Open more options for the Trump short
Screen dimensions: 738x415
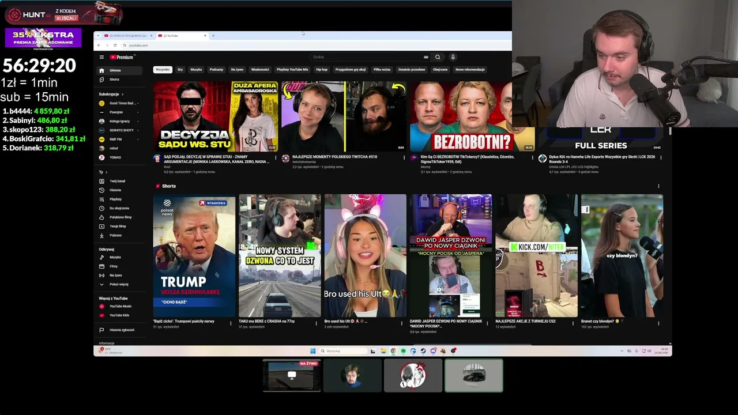[231, 323]
